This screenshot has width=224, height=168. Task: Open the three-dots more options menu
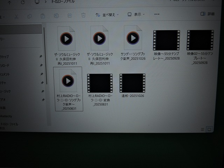coord(157,14)
